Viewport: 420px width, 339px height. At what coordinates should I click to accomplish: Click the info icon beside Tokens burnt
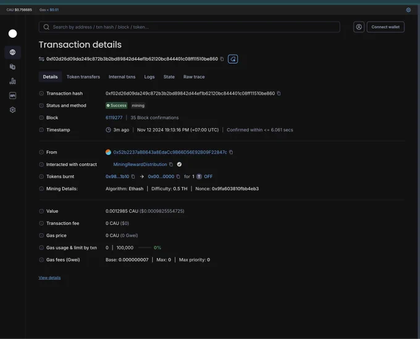41,176
